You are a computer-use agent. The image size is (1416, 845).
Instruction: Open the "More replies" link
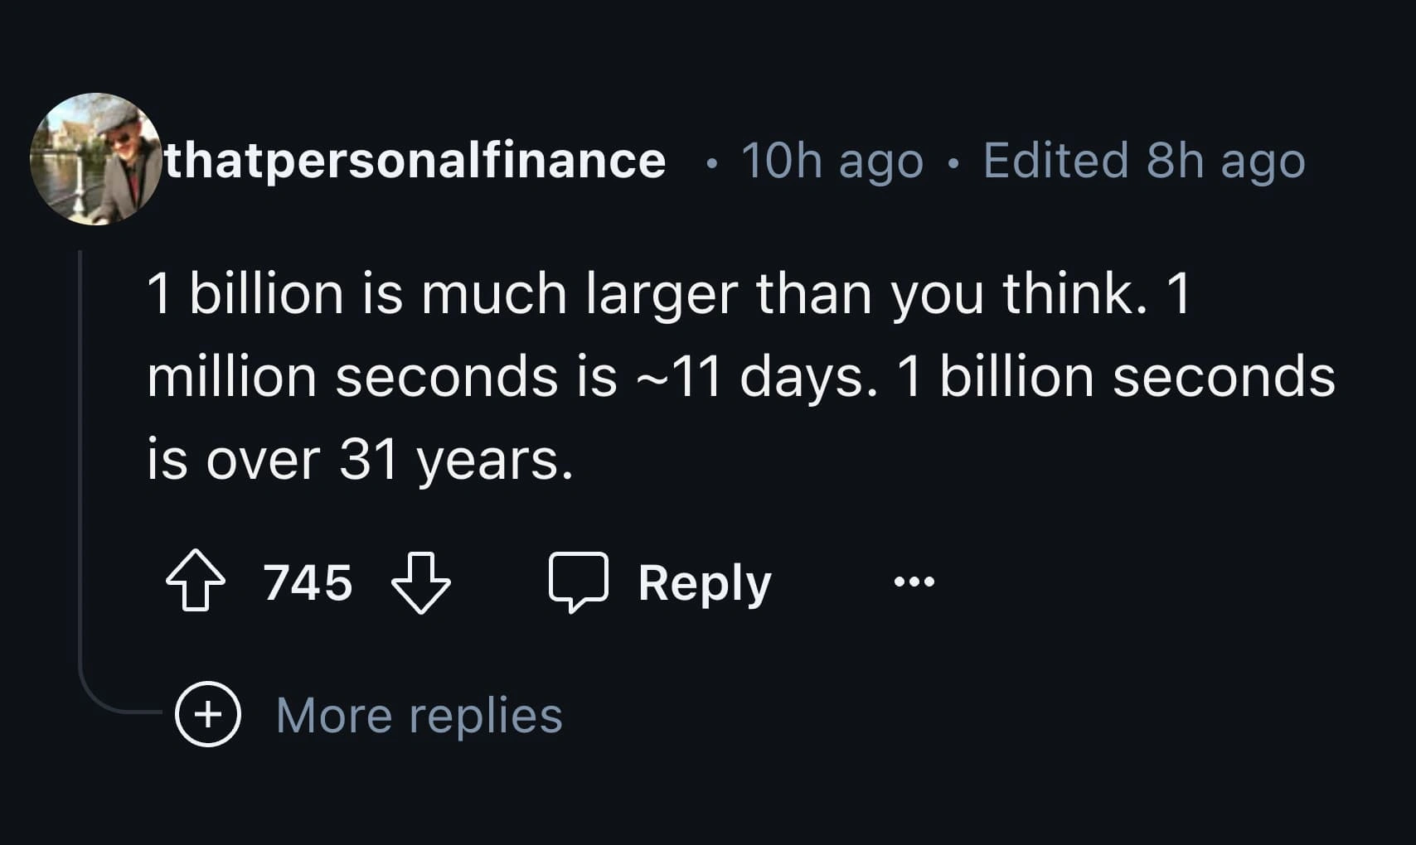419,715
